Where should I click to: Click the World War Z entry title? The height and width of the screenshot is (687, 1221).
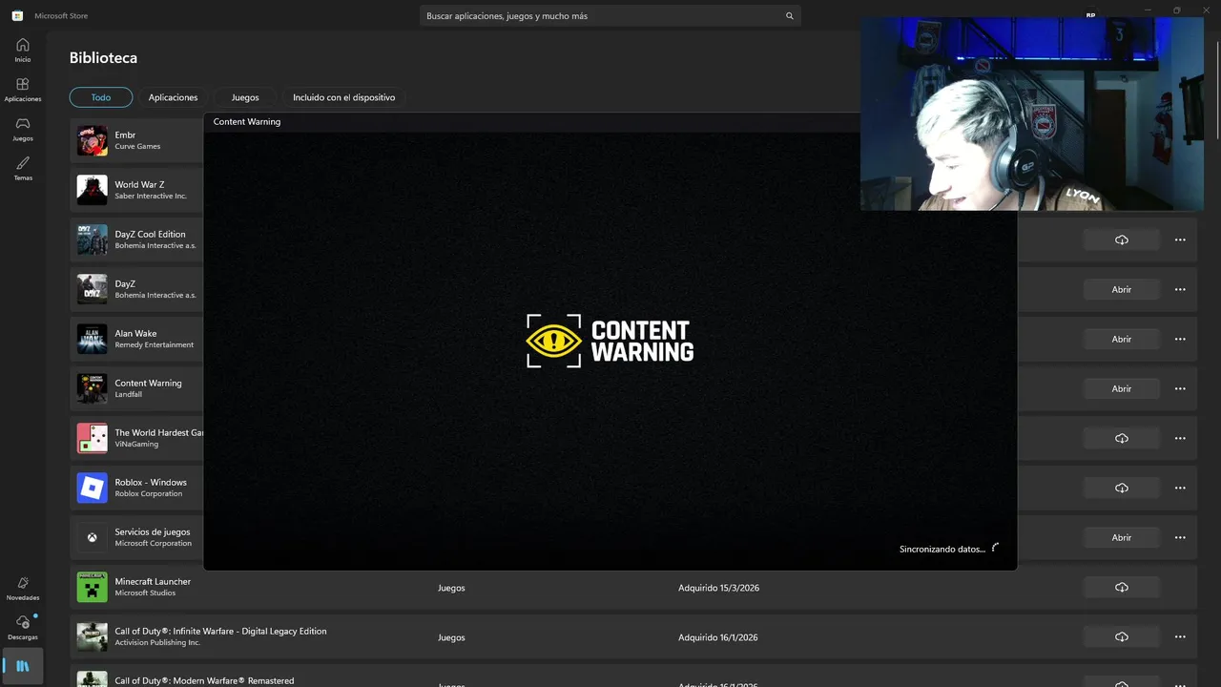pos(139,185)
